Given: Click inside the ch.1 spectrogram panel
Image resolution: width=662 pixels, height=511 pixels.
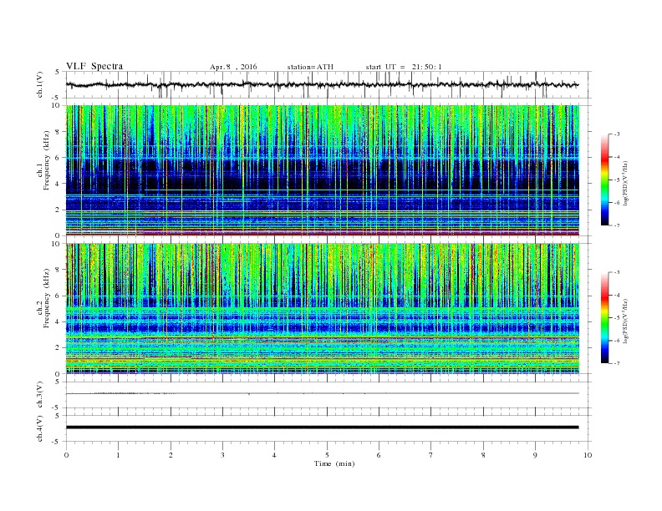Looking at the screenshot, I should click(x=322, y=170).
